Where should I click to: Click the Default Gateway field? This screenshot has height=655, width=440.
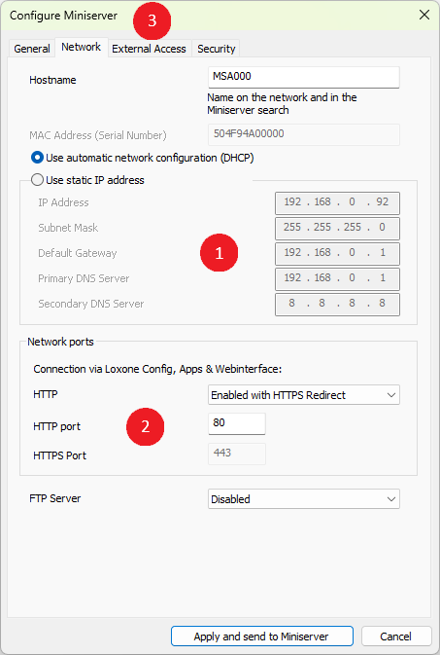[x=337, y=254]
